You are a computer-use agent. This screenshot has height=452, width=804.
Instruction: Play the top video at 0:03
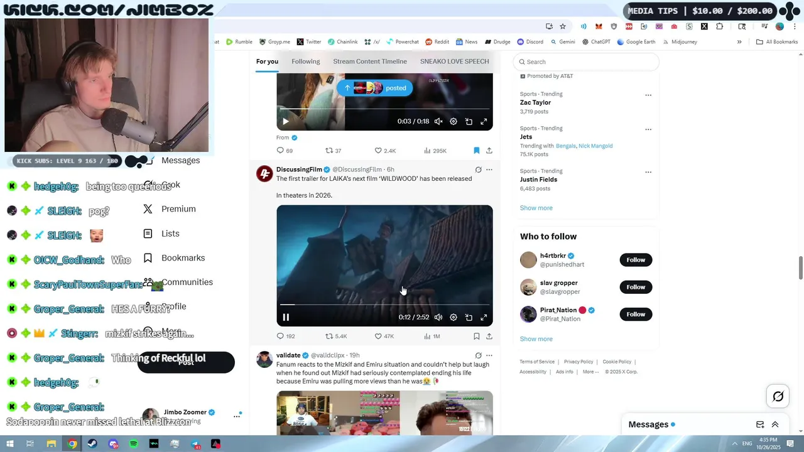click(x=286, y=121)
